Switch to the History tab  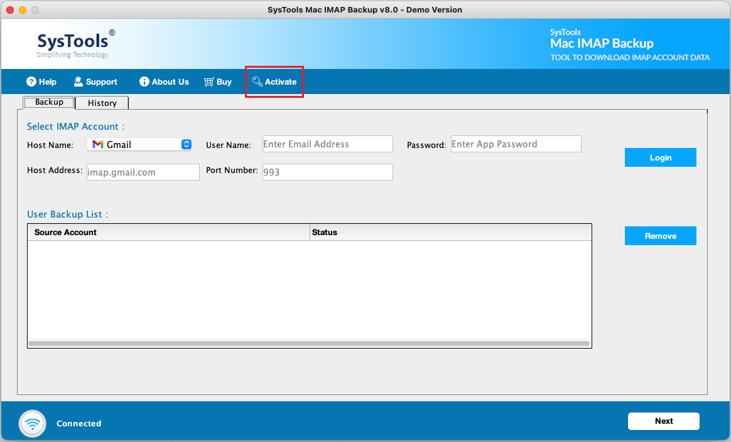point(102,103)
